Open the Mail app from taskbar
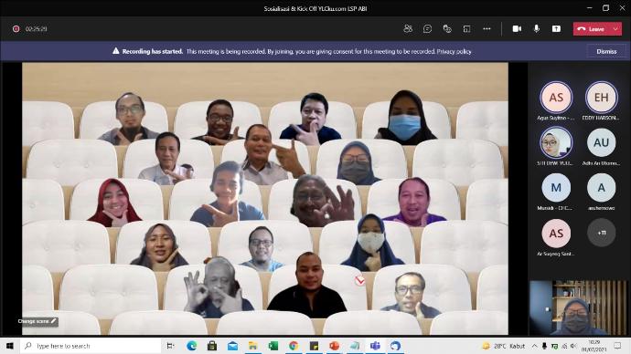The image size is (631, 354). (232, 346)
